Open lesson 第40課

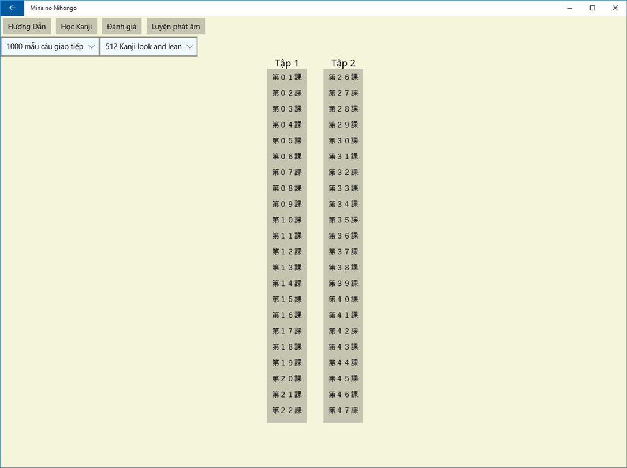pos(343,299)
